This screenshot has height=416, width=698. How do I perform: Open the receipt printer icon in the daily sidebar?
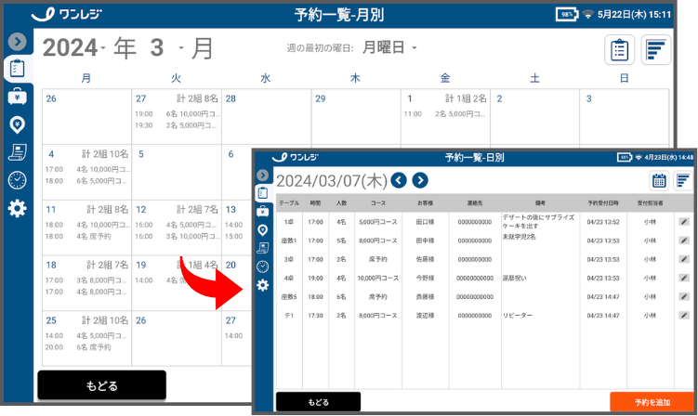263,248
